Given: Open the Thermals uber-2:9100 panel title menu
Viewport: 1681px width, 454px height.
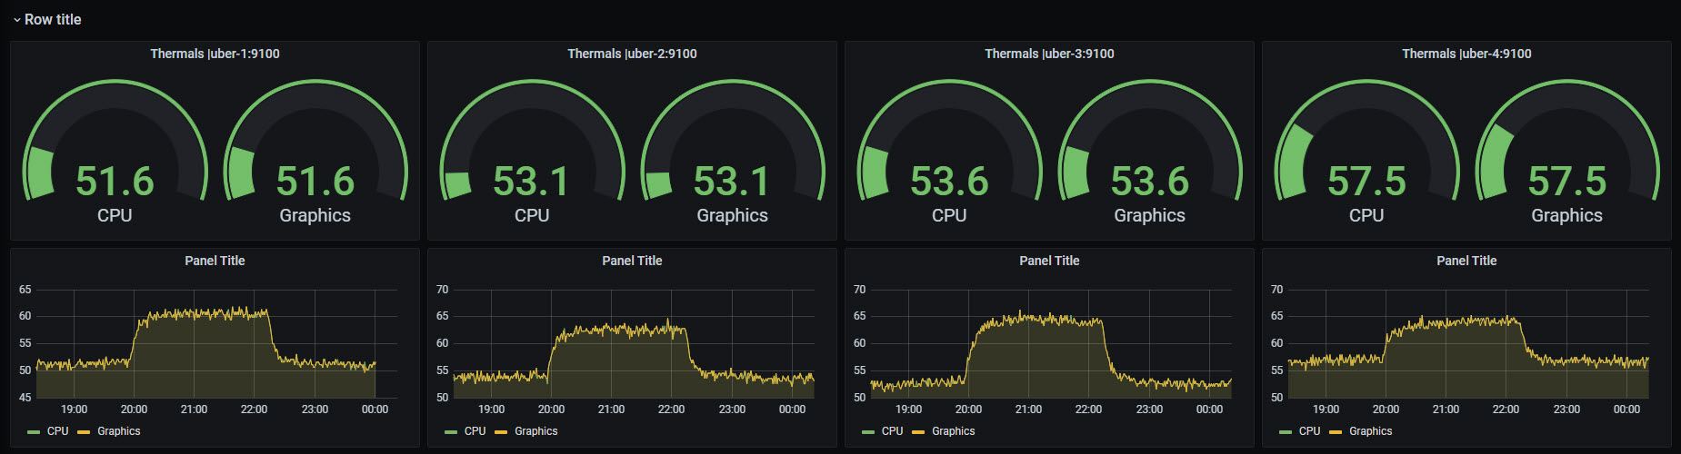Looking at the screenshot, I should 632,54.
